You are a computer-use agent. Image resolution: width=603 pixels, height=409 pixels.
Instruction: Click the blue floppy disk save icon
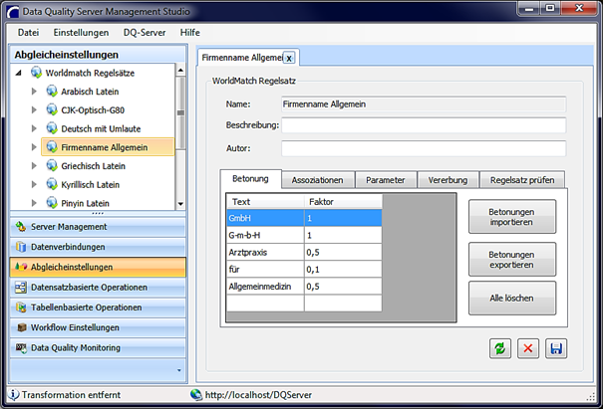(x=556, y=348)
